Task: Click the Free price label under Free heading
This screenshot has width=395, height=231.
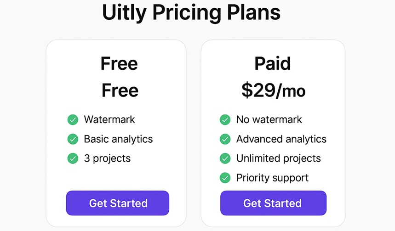Action: [120, 90]
